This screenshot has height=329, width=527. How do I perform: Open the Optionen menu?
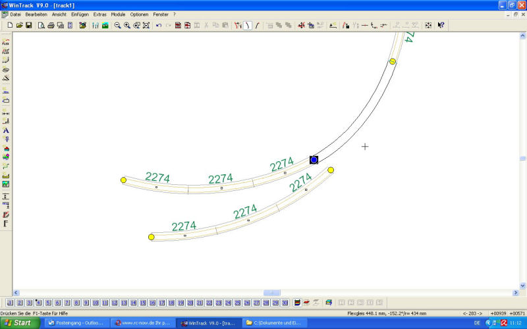coord(139,14)
